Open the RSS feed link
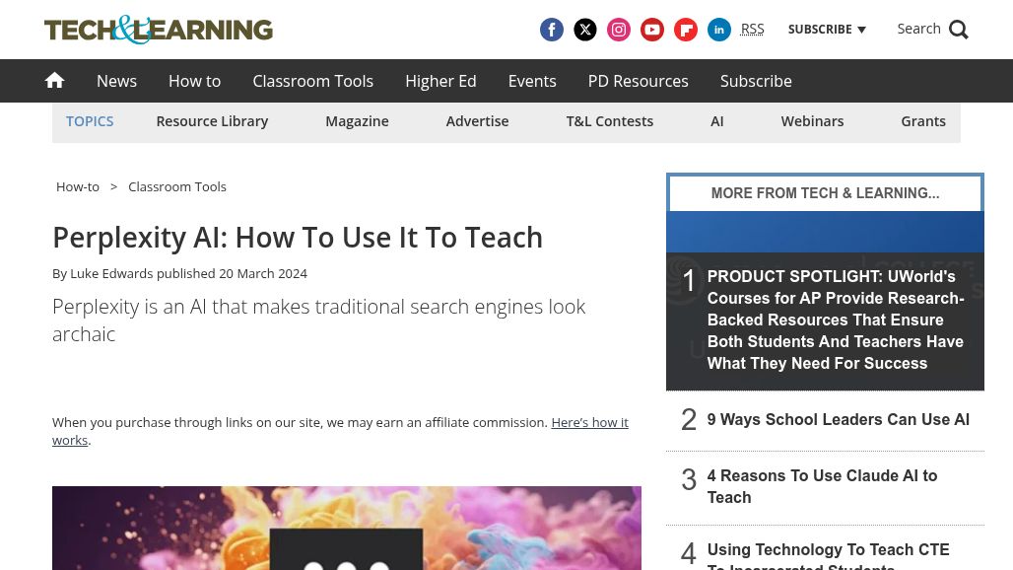Screen dimensions: 1013x570 [x=752, y=30]
